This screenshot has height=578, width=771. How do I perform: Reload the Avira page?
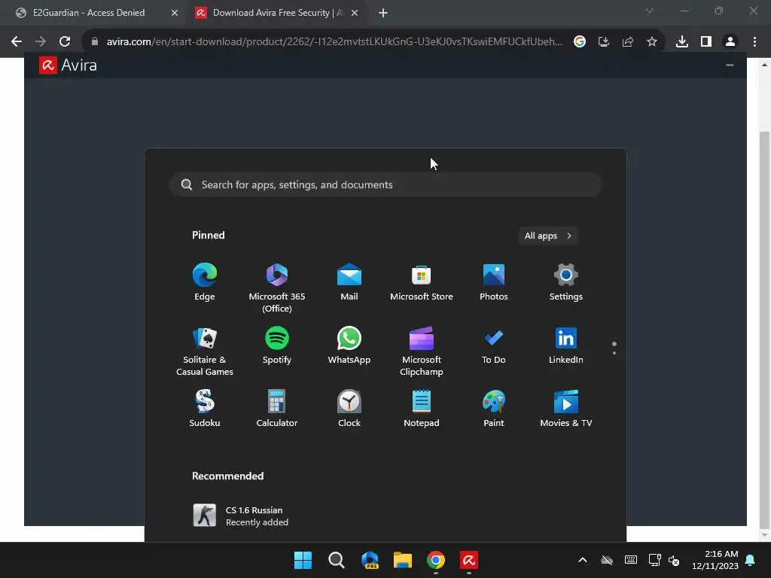[65, 42]
